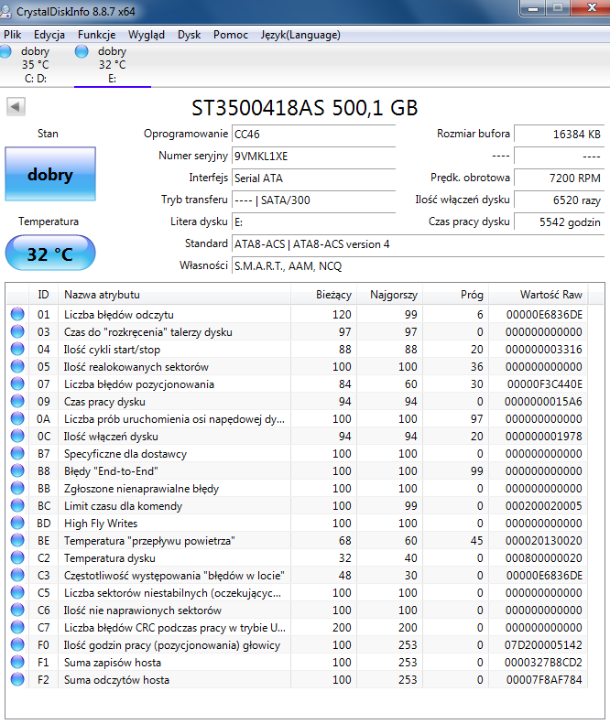
Task: Open the Edycja menu
Action: (x=49, y=35)
